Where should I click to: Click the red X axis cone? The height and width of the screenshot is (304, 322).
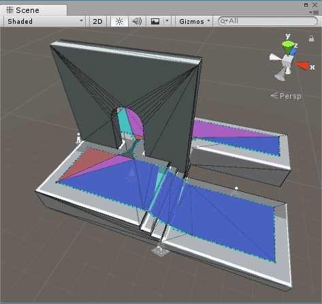pyautogui.click(x=302, y=65)
